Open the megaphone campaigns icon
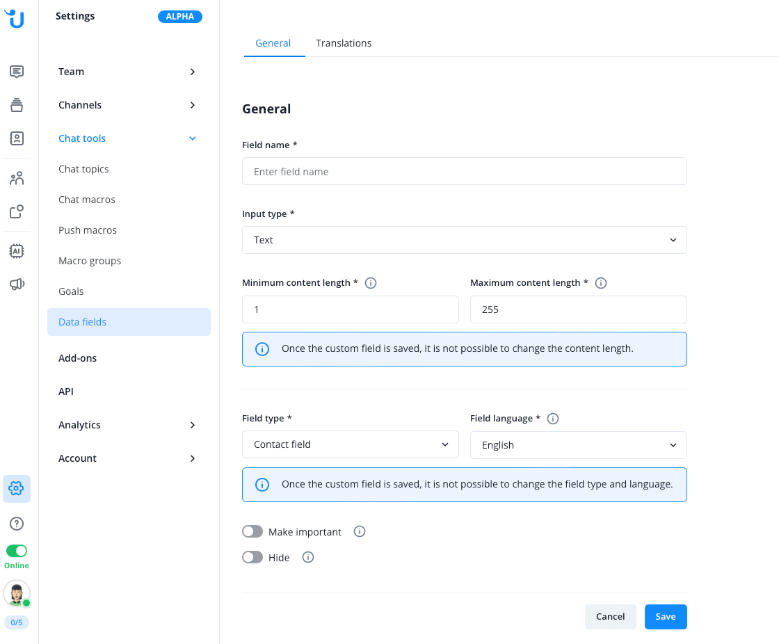Image resolution: width=779 pixels, height=644 pixels. [17, 284]
